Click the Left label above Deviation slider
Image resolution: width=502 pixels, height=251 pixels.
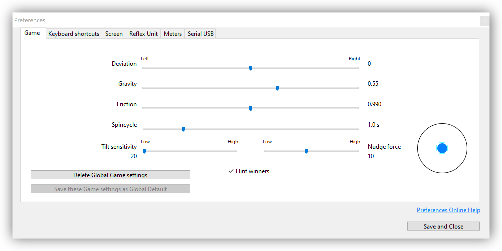point(145,59)
